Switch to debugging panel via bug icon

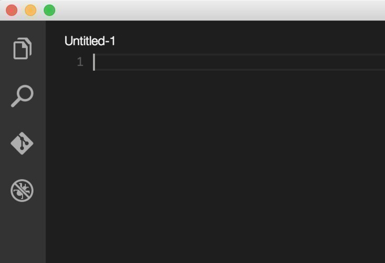pos(22,191)
